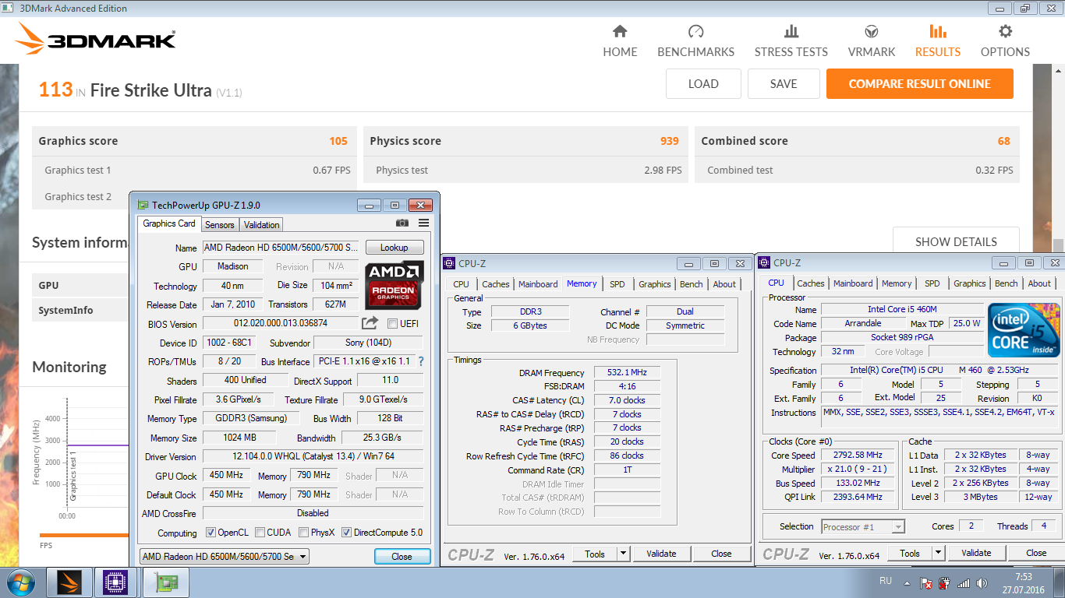Select Graphics tab in right CPU-Z window
1065x598 pixels.
click(x=969, y=283)
